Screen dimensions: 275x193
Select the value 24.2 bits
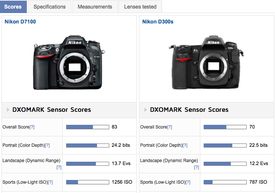point(121,145)
